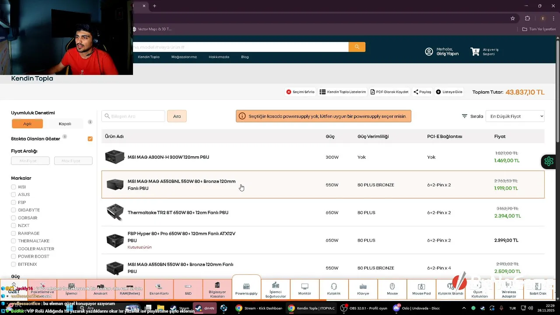The height and width of the screenshot is (315, 560).
Task: Open the Stream - Kick Dashboard taskbar item
Action: tap(259, 308)
